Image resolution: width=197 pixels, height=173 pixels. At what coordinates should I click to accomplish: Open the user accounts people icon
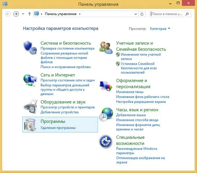click(x=106, y=48)
